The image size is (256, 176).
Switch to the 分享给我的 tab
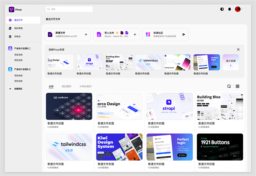pos(85,86)
